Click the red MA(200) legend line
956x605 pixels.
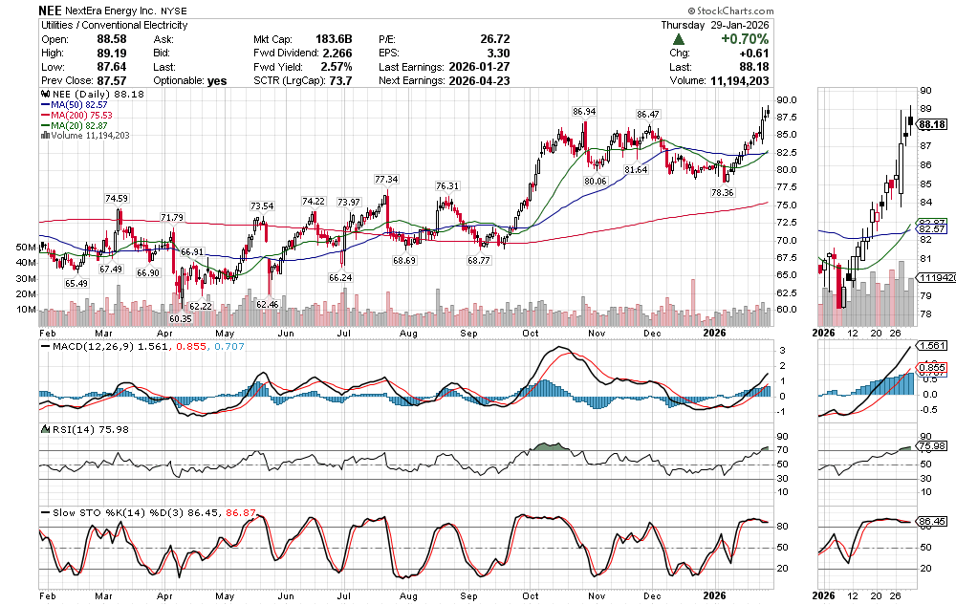(45, 115)
